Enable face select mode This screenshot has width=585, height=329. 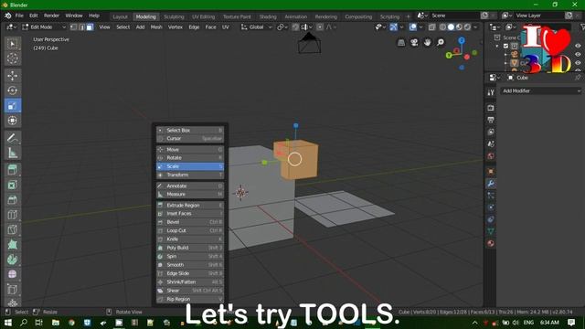click(90, 27)
